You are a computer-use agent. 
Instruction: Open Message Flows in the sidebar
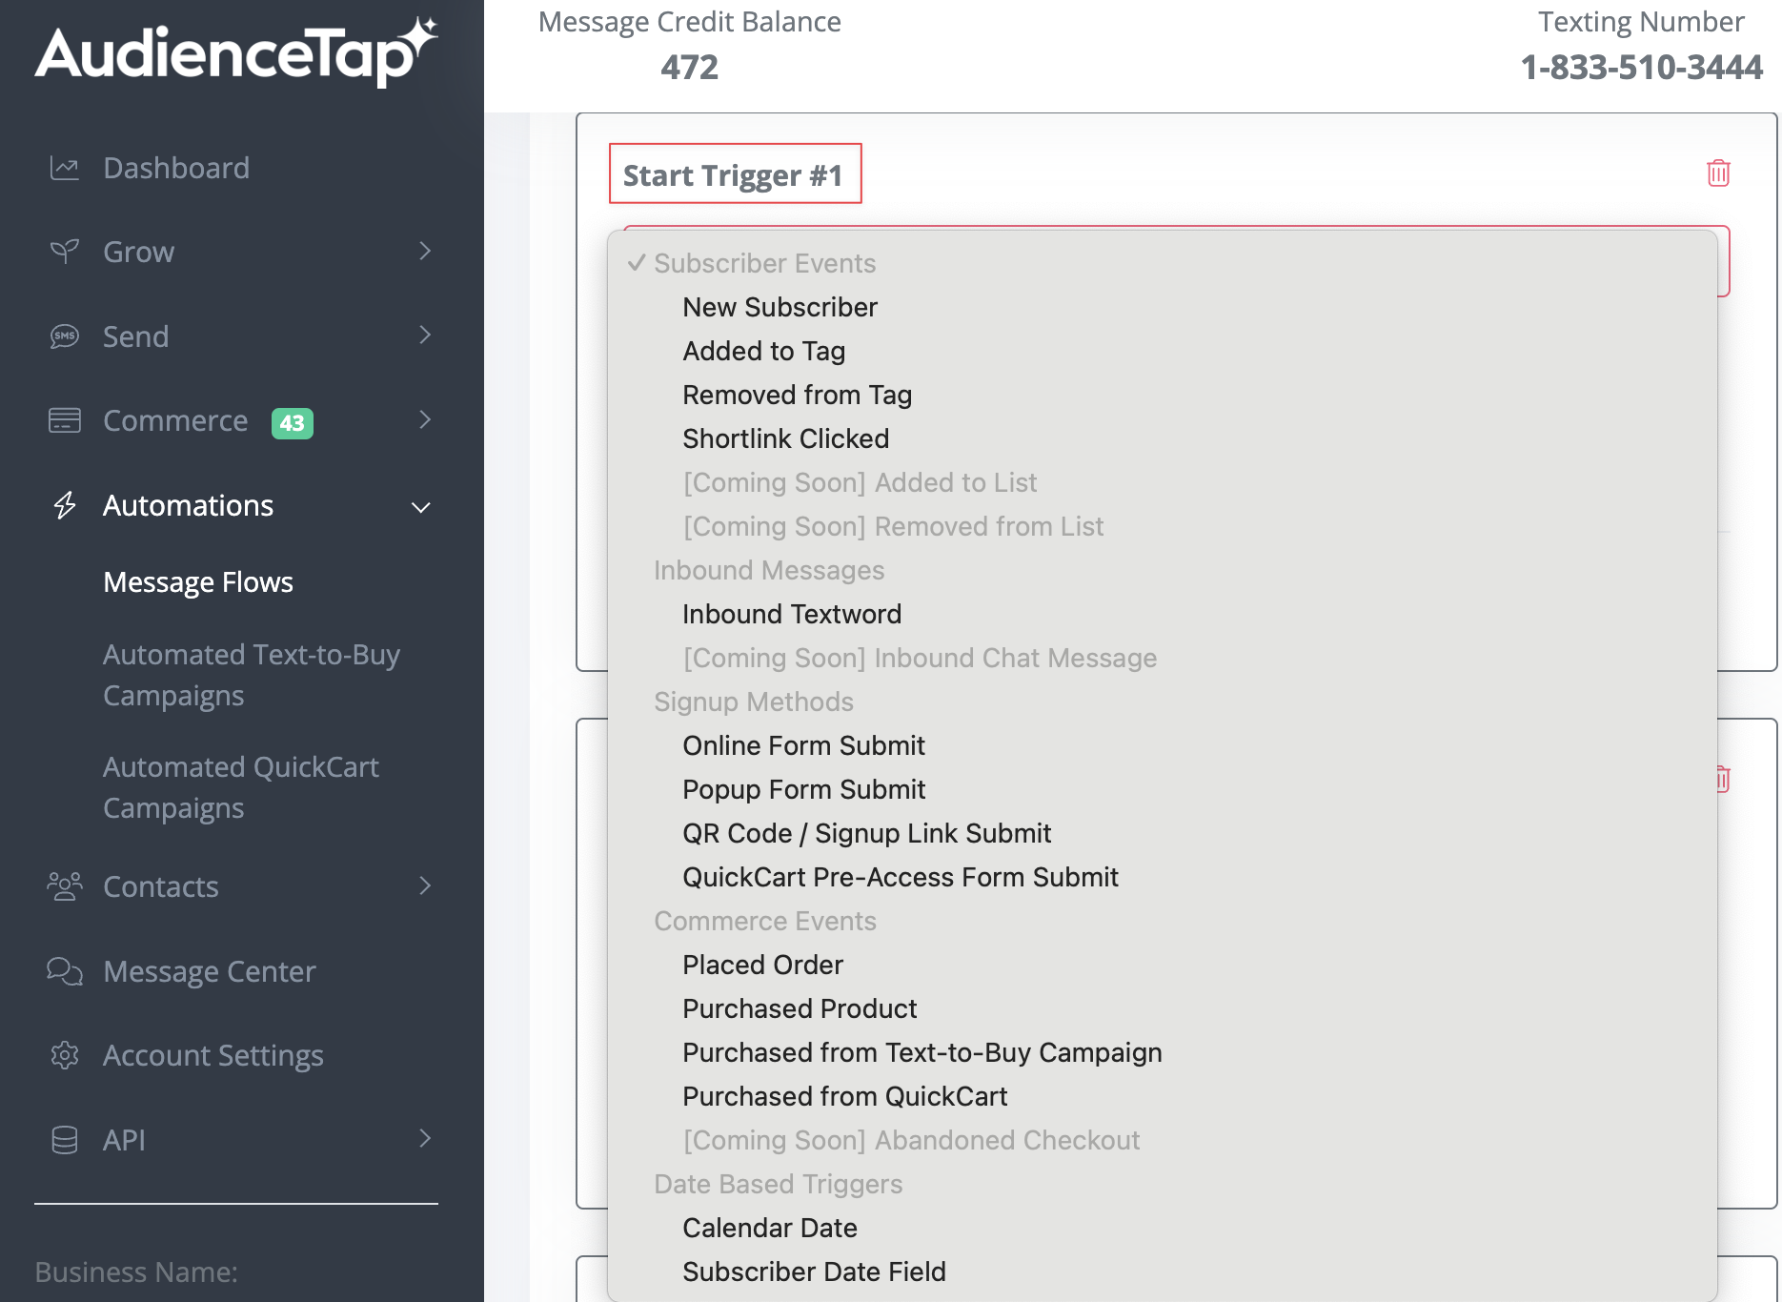[x=198, y=581]
